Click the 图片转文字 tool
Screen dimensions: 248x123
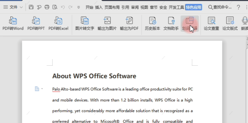coord(85,23)
